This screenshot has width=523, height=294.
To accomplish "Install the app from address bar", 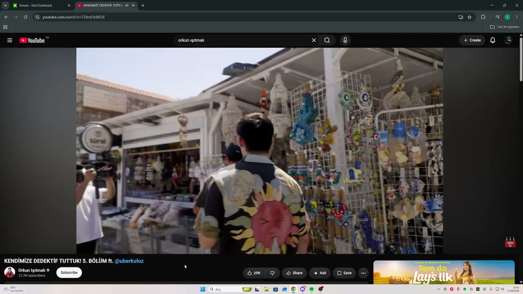I will pos(461,17).
